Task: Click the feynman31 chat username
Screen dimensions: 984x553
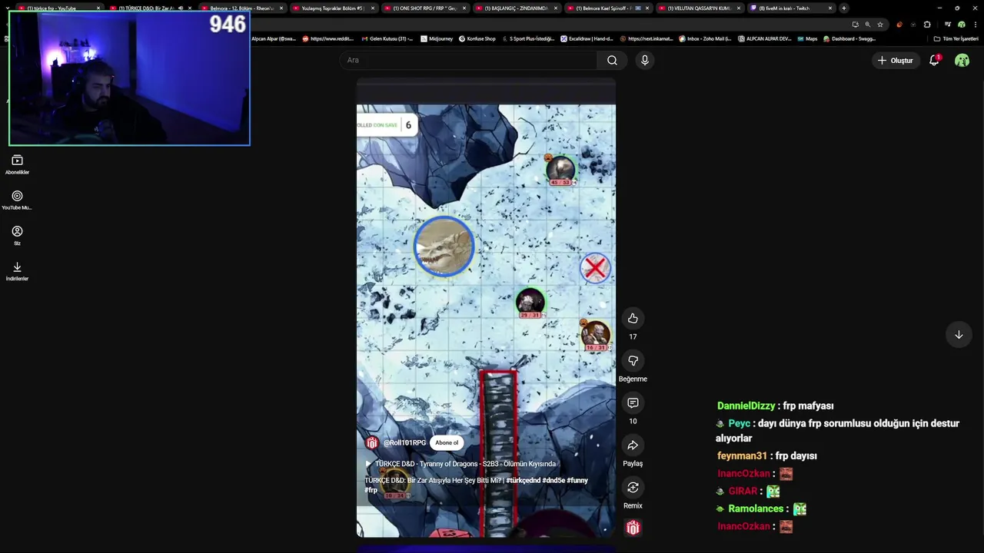Action: coord(742,455)
